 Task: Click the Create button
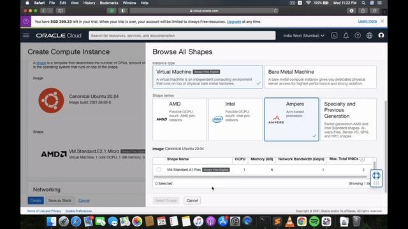pyautogui.click(x=36, y=200)
